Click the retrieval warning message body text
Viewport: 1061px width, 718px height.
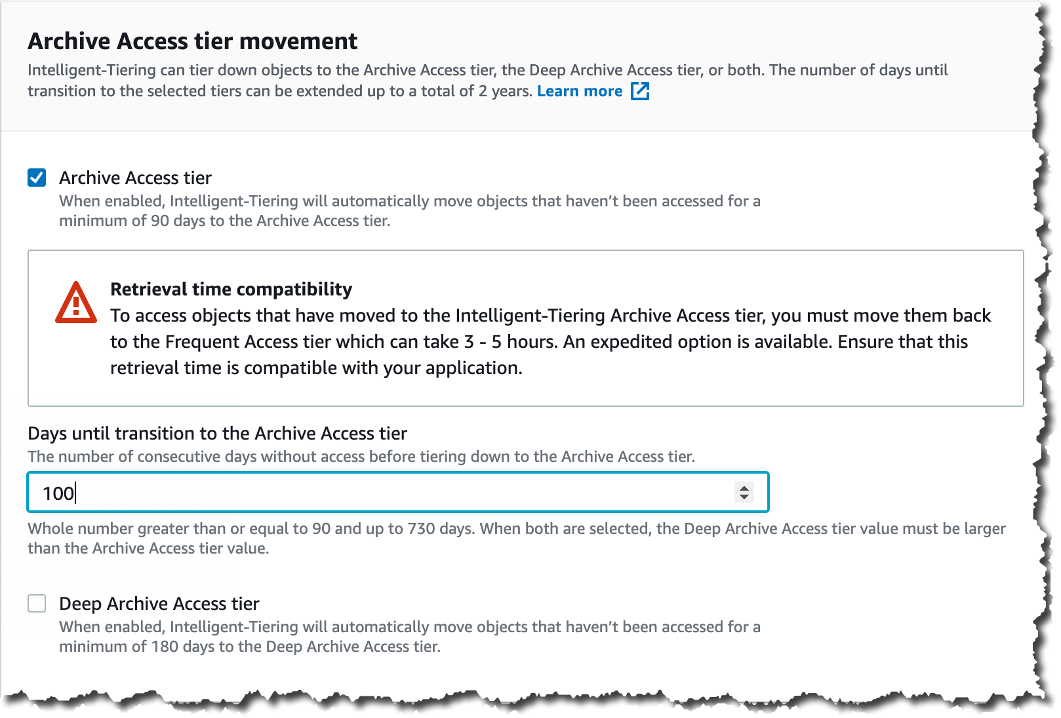click(551, 341)
